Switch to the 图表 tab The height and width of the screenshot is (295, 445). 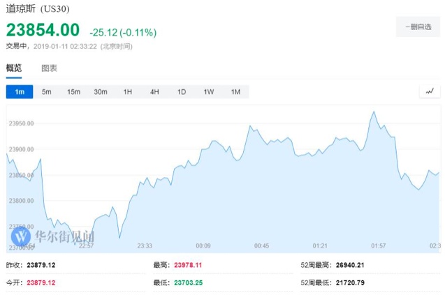49,68
